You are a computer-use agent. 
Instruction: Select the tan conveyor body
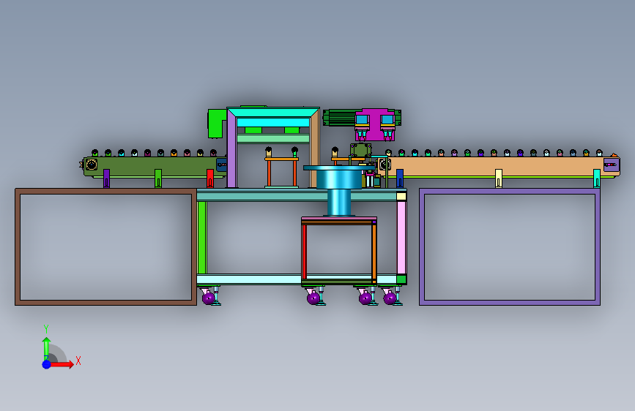click(498, 167)
